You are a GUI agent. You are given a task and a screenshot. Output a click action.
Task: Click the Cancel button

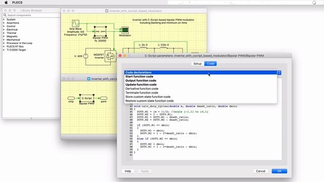pos(261,171)
